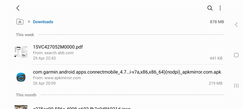Tap the From: www.apkmirror.com source line
This screenshot has width=243, height=109.
pos(57,78)
